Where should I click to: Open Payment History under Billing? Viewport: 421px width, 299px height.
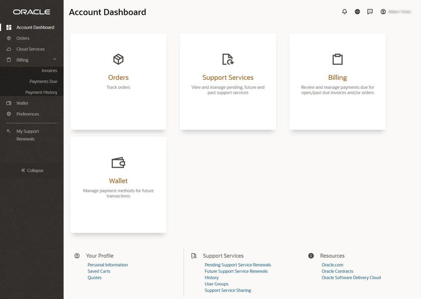[41, 92]
